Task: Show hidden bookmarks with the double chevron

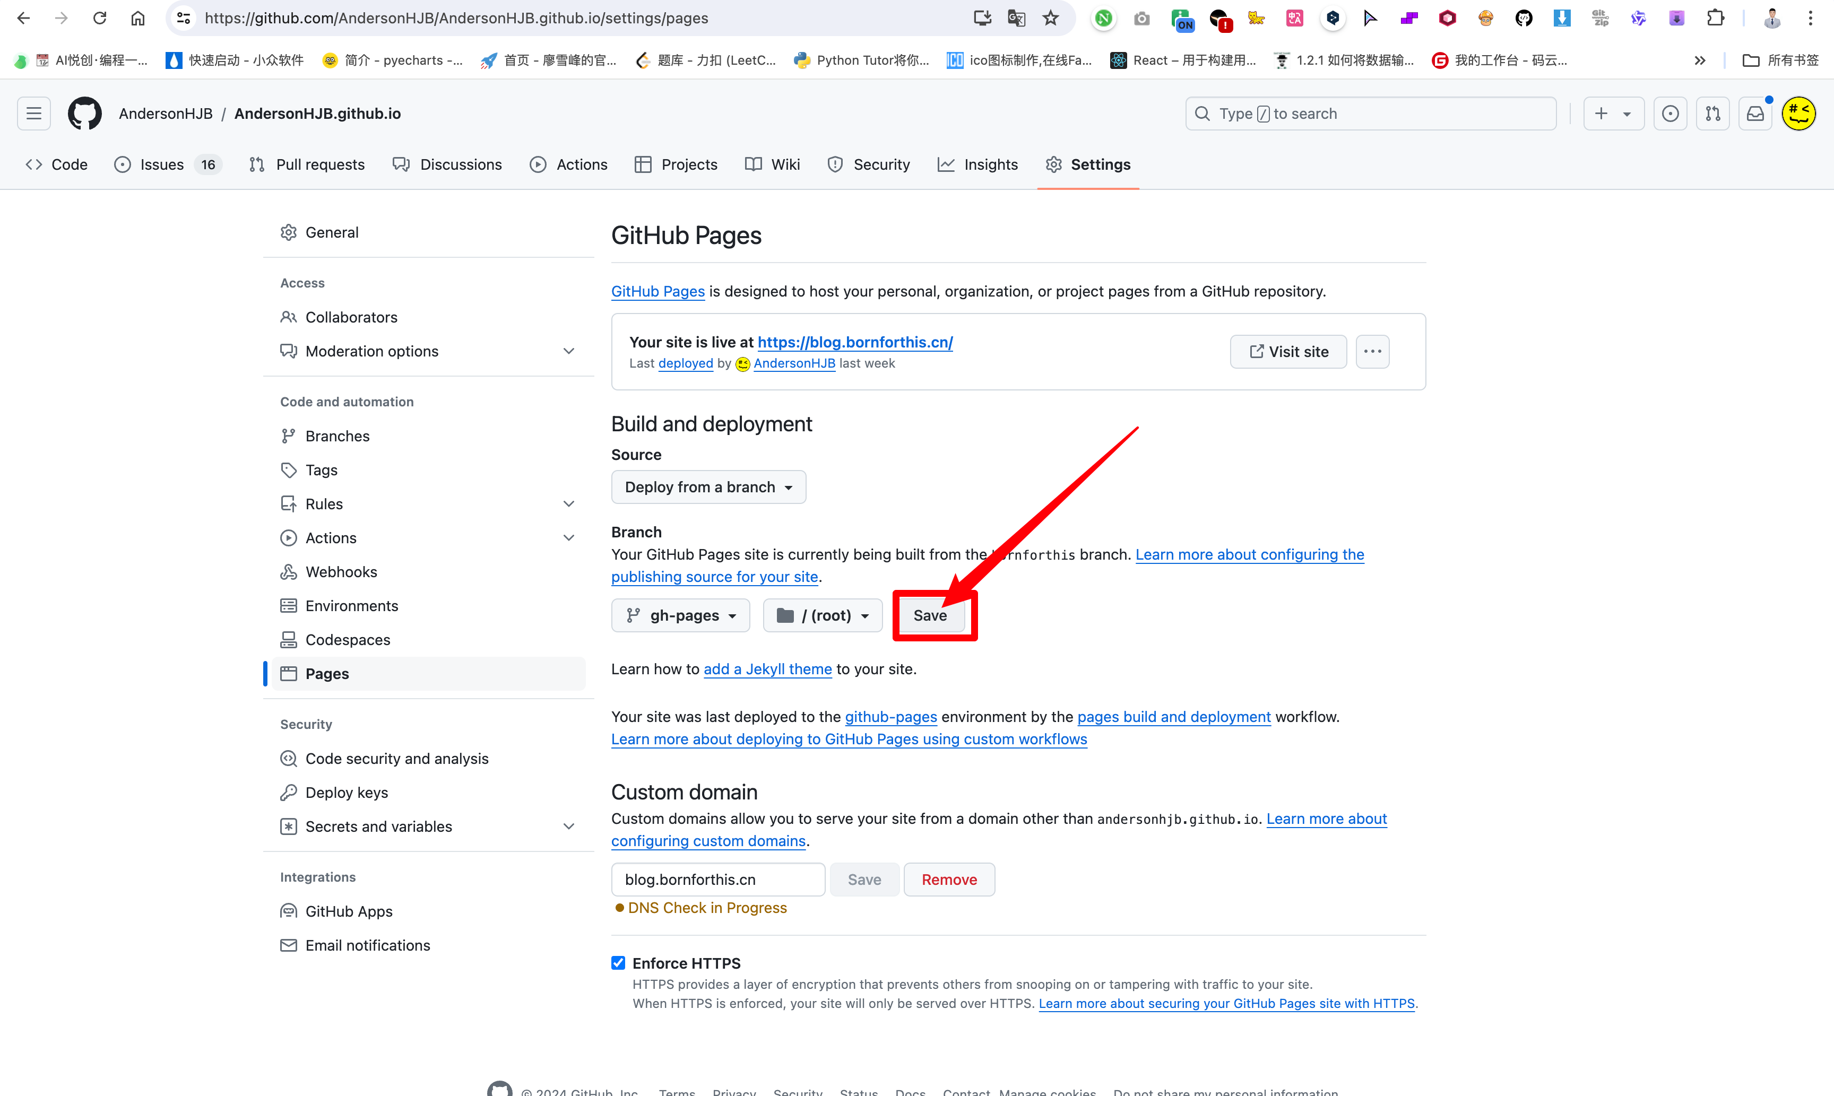Action: 1700,60
